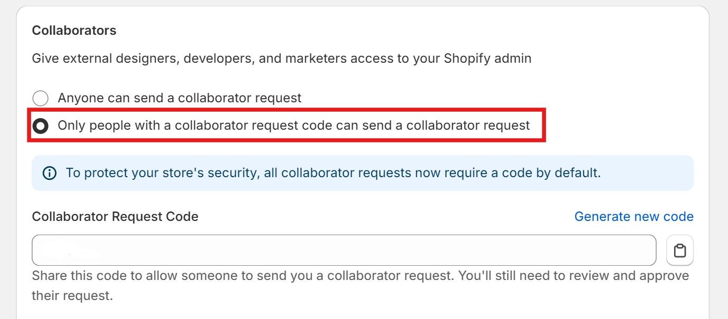This screenshot has width=728, height=319.
Task: Click the 'Anyone can send a collaborator request' label text
Action: click(180, 98)
